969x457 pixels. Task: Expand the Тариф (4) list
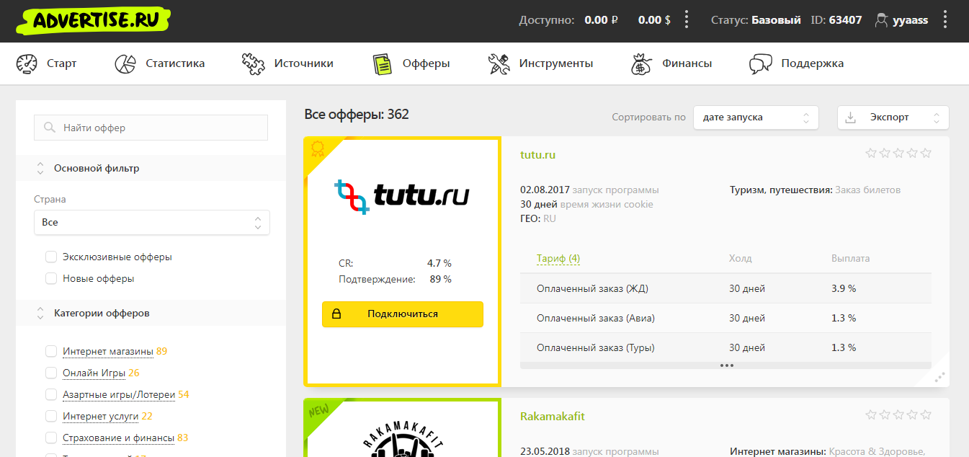coord(558,258)
